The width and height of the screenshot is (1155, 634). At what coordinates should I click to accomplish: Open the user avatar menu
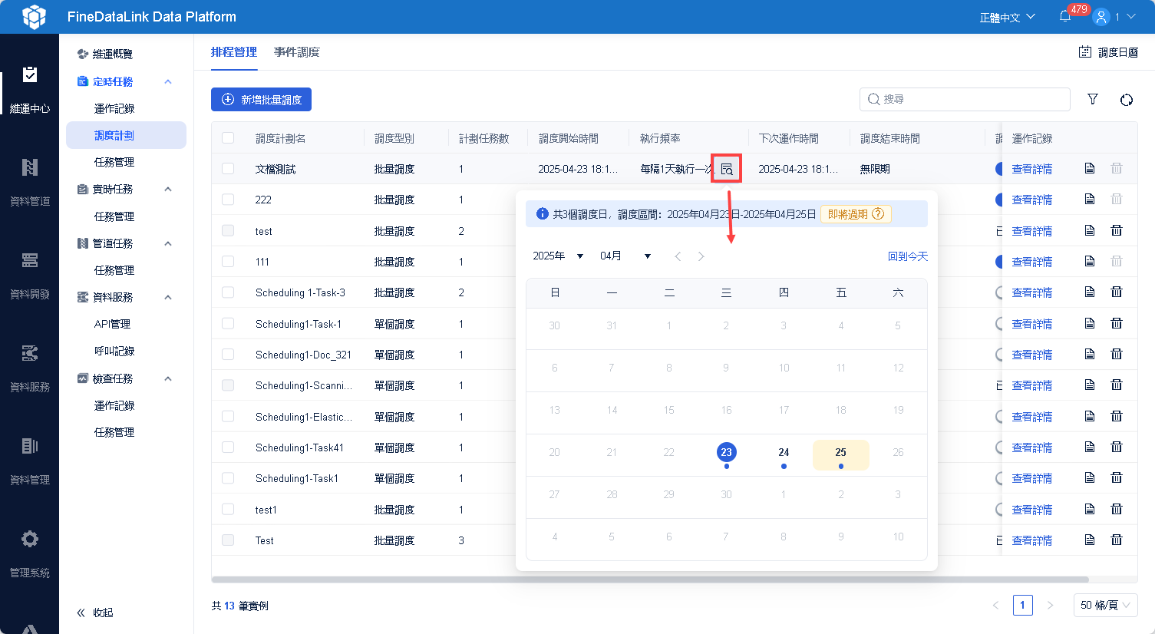click(1101, 17)
